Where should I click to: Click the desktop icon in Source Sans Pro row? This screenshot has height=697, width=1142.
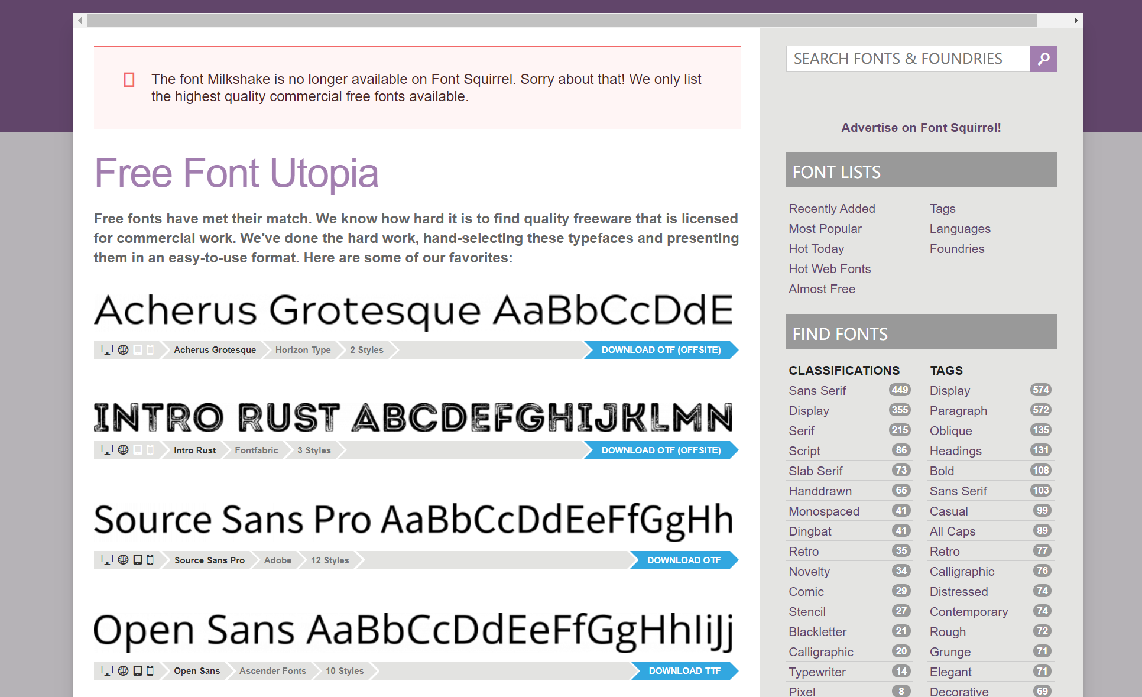(107, 559)
